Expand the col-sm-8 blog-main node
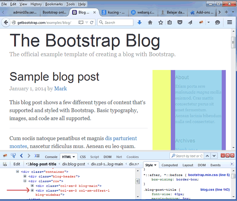The width and height of the screenshot is (237, 201). click(x=32, y=185)
